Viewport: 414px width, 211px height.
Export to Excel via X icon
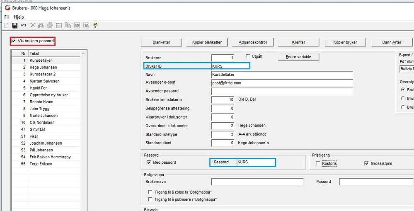(x=86, y=25)
